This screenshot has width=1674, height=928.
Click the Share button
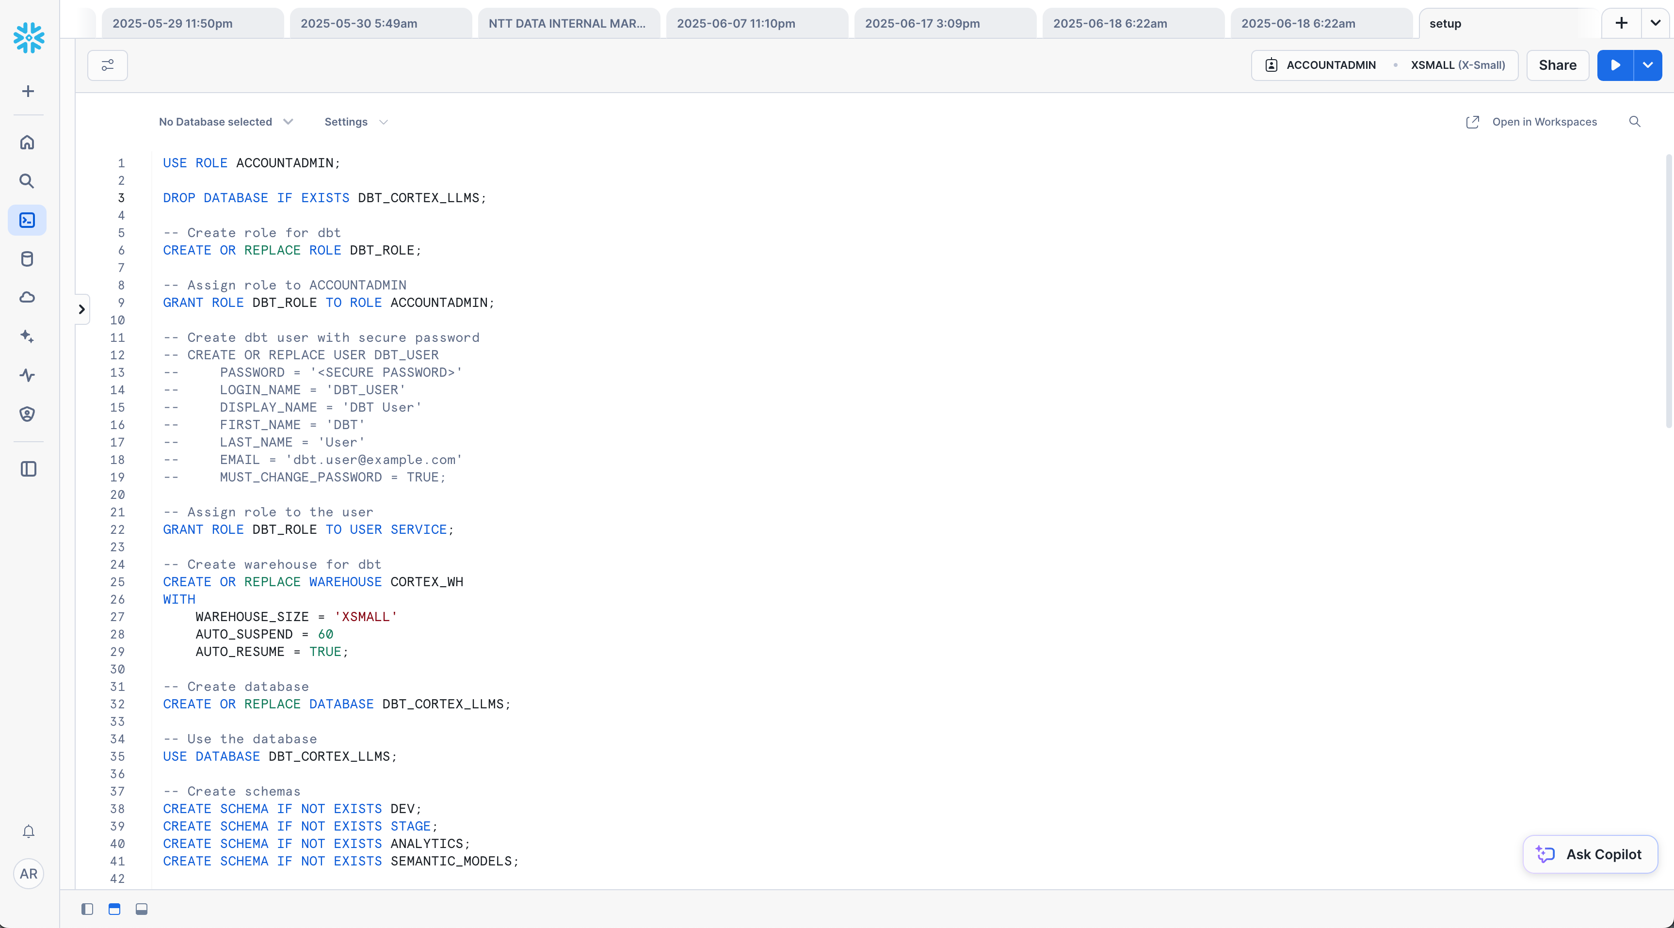(x=1557, y=65)
